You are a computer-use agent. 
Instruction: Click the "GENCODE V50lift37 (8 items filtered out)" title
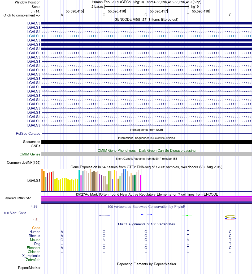tap(146, 20)
